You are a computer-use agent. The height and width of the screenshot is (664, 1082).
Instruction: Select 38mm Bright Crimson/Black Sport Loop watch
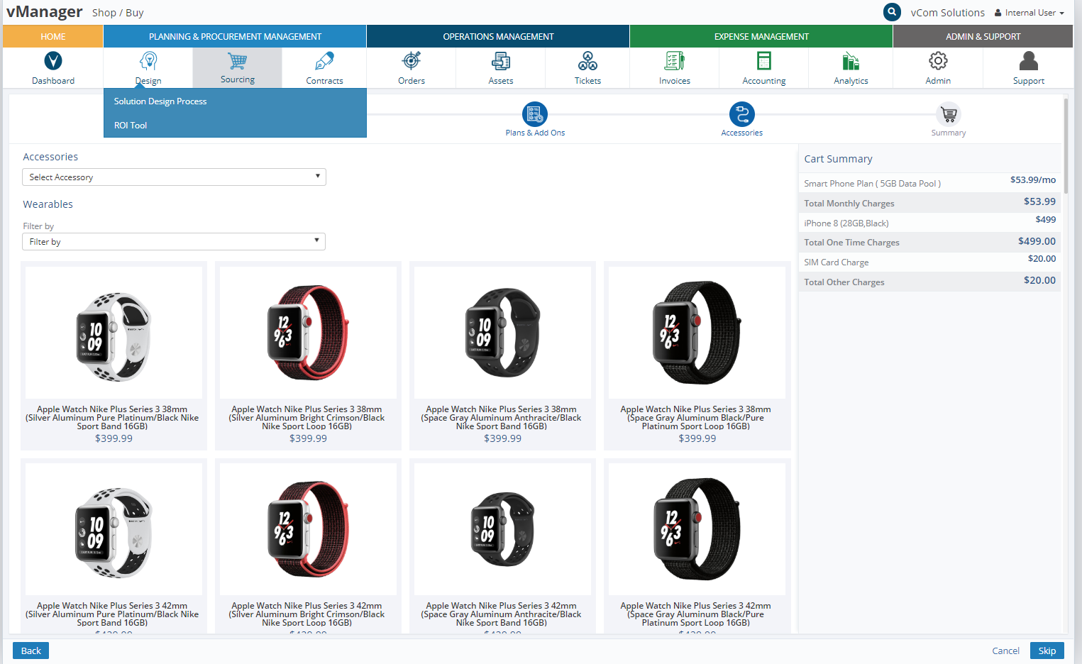pos(308,333)
